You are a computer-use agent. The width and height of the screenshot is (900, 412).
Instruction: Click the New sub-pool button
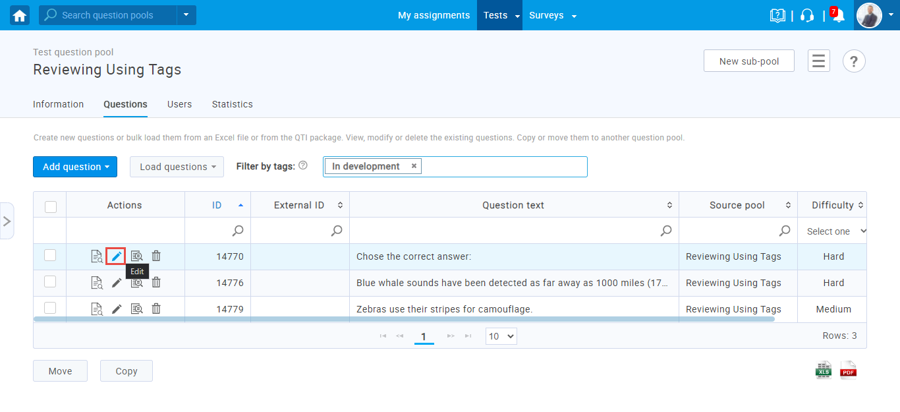(748, 61)
